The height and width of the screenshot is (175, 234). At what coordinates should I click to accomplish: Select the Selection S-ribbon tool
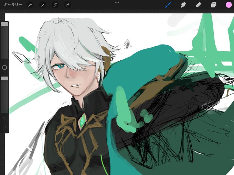click(55, 5)
